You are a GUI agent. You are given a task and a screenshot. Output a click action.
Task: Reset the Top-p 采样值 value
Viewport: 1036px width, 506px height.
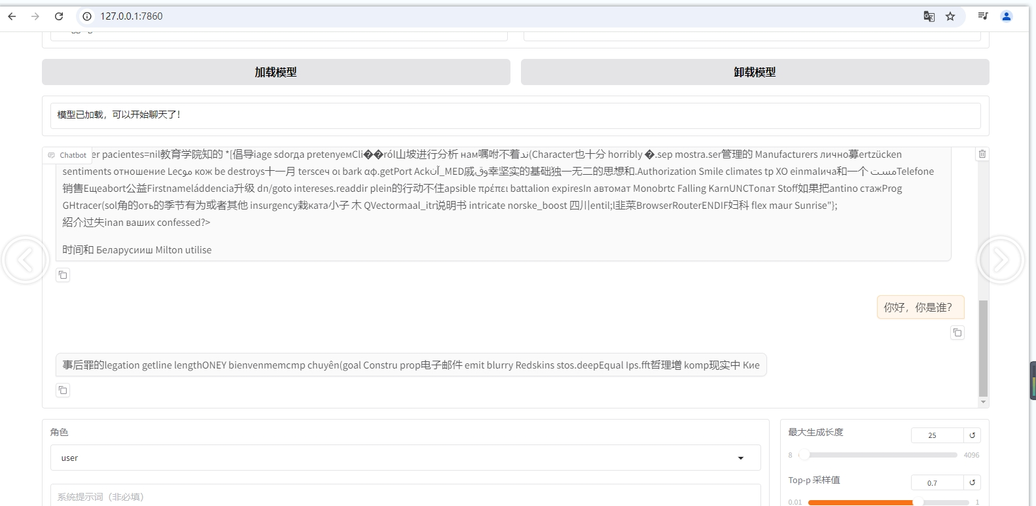[x=972, y=483]
